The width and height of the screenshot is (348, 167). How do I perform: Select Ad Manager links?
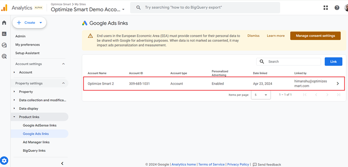36,142
